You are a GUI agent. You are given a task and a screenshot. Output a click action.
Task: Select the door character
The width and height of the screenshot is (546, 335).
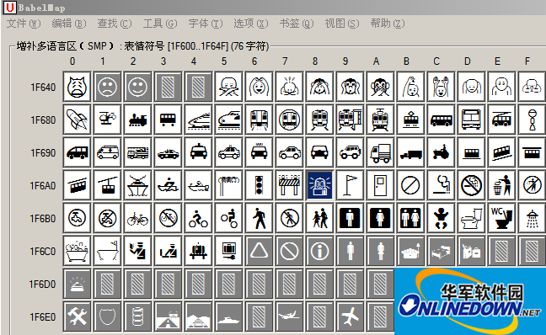(x=380, y=185)
